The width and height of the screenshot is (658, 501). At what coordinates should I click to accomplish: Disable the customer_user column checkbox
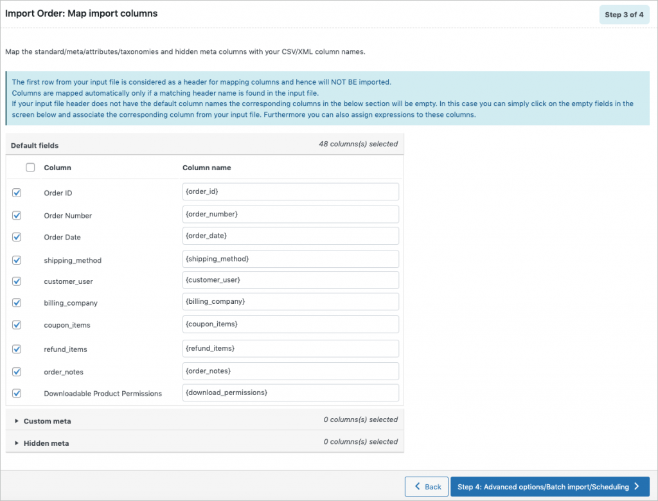coord(17,281)
